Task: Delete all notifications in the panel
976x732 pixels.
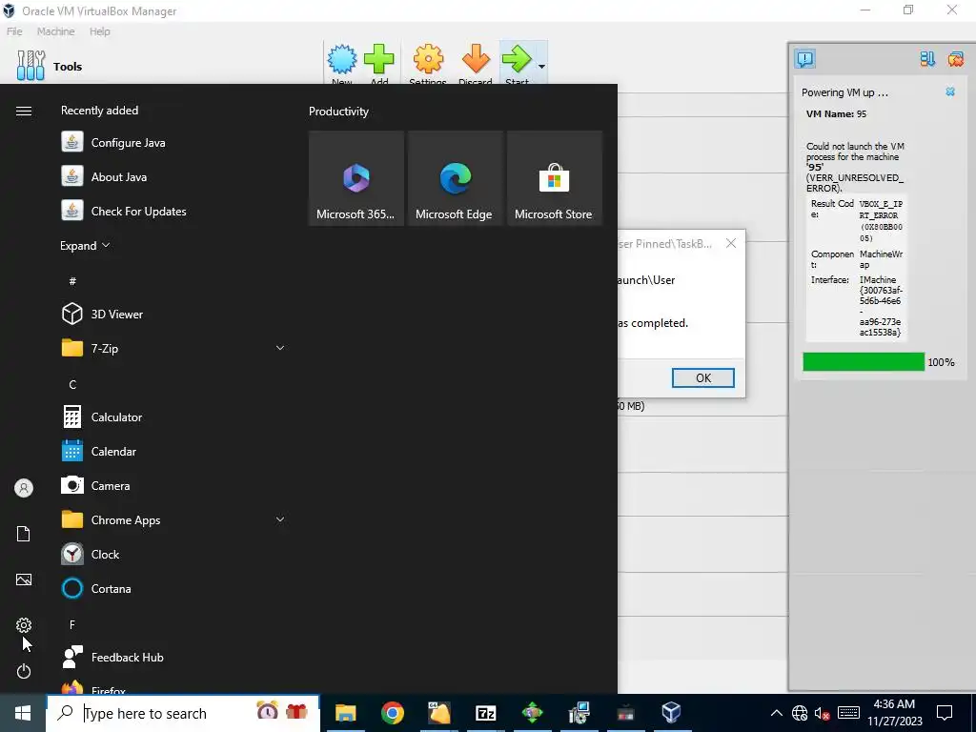Action: coord(955,59)
